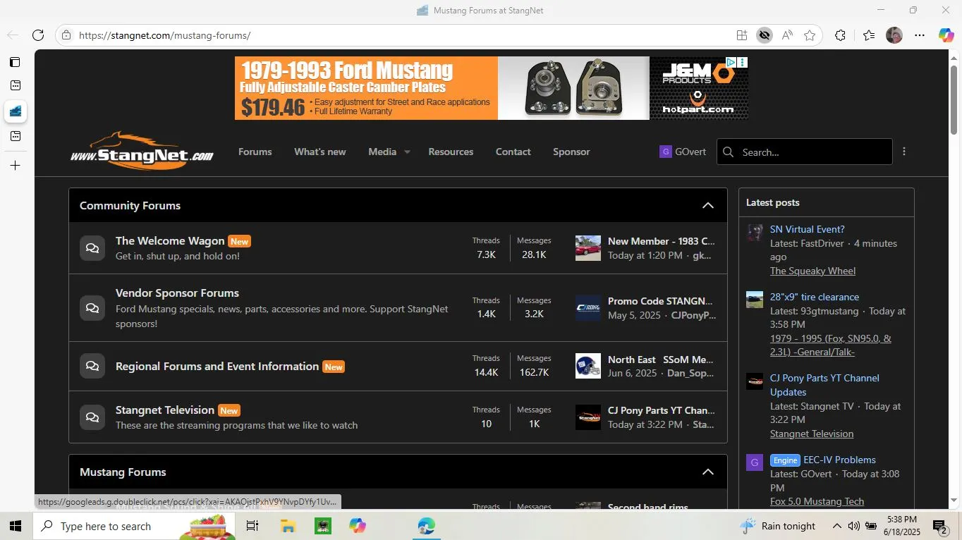This screenshot has height=540, width=962.
Task: Open browser extensions puzzle icon
Action: [840, 35]
